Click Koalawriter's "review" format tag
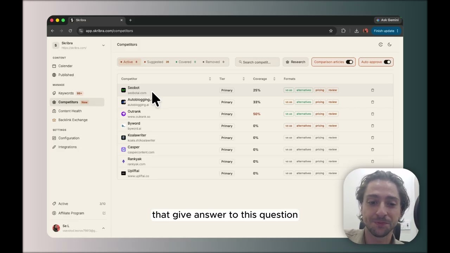 coord(333,138)
